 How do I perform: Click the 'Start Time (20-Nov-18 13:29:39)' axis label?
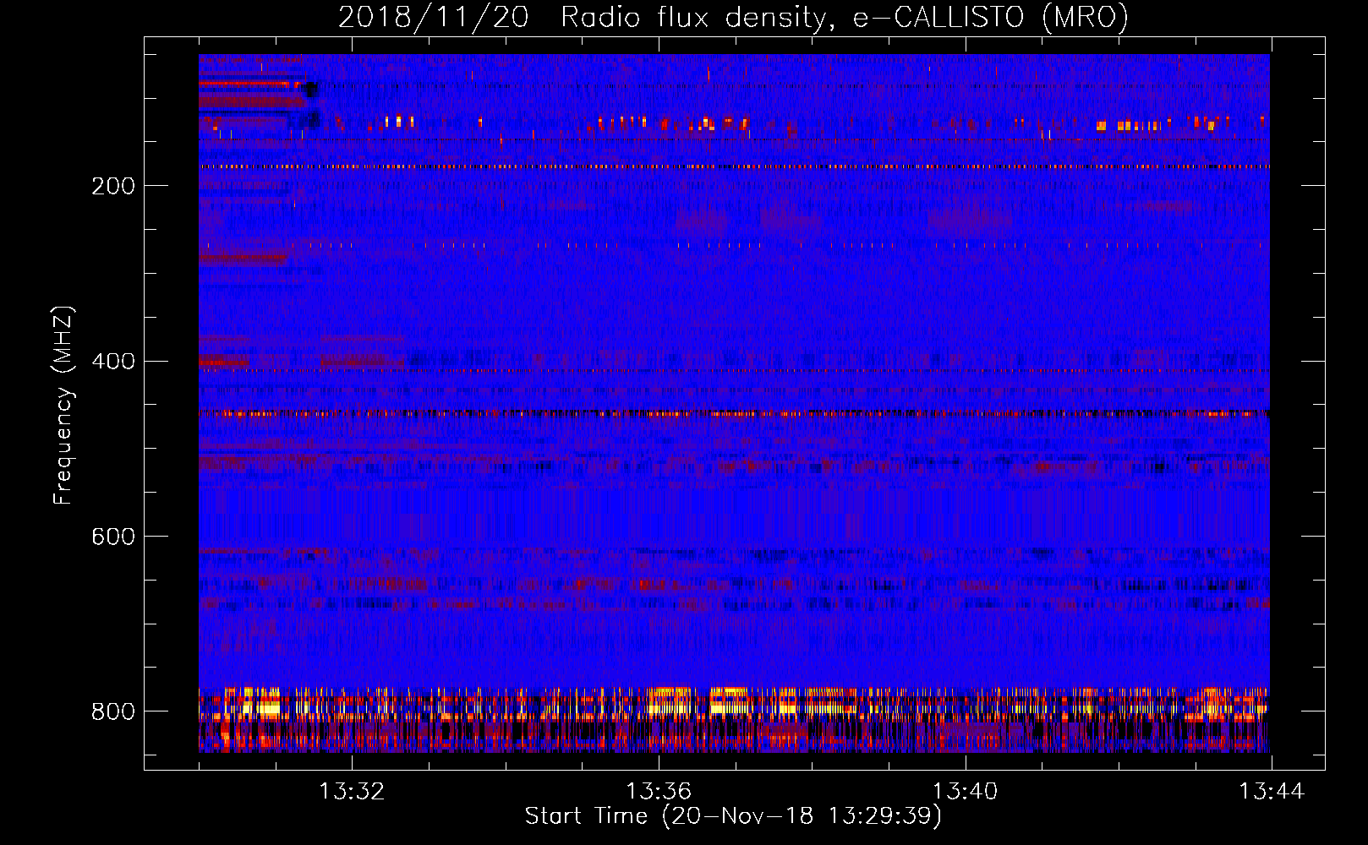tap(733, 816)
